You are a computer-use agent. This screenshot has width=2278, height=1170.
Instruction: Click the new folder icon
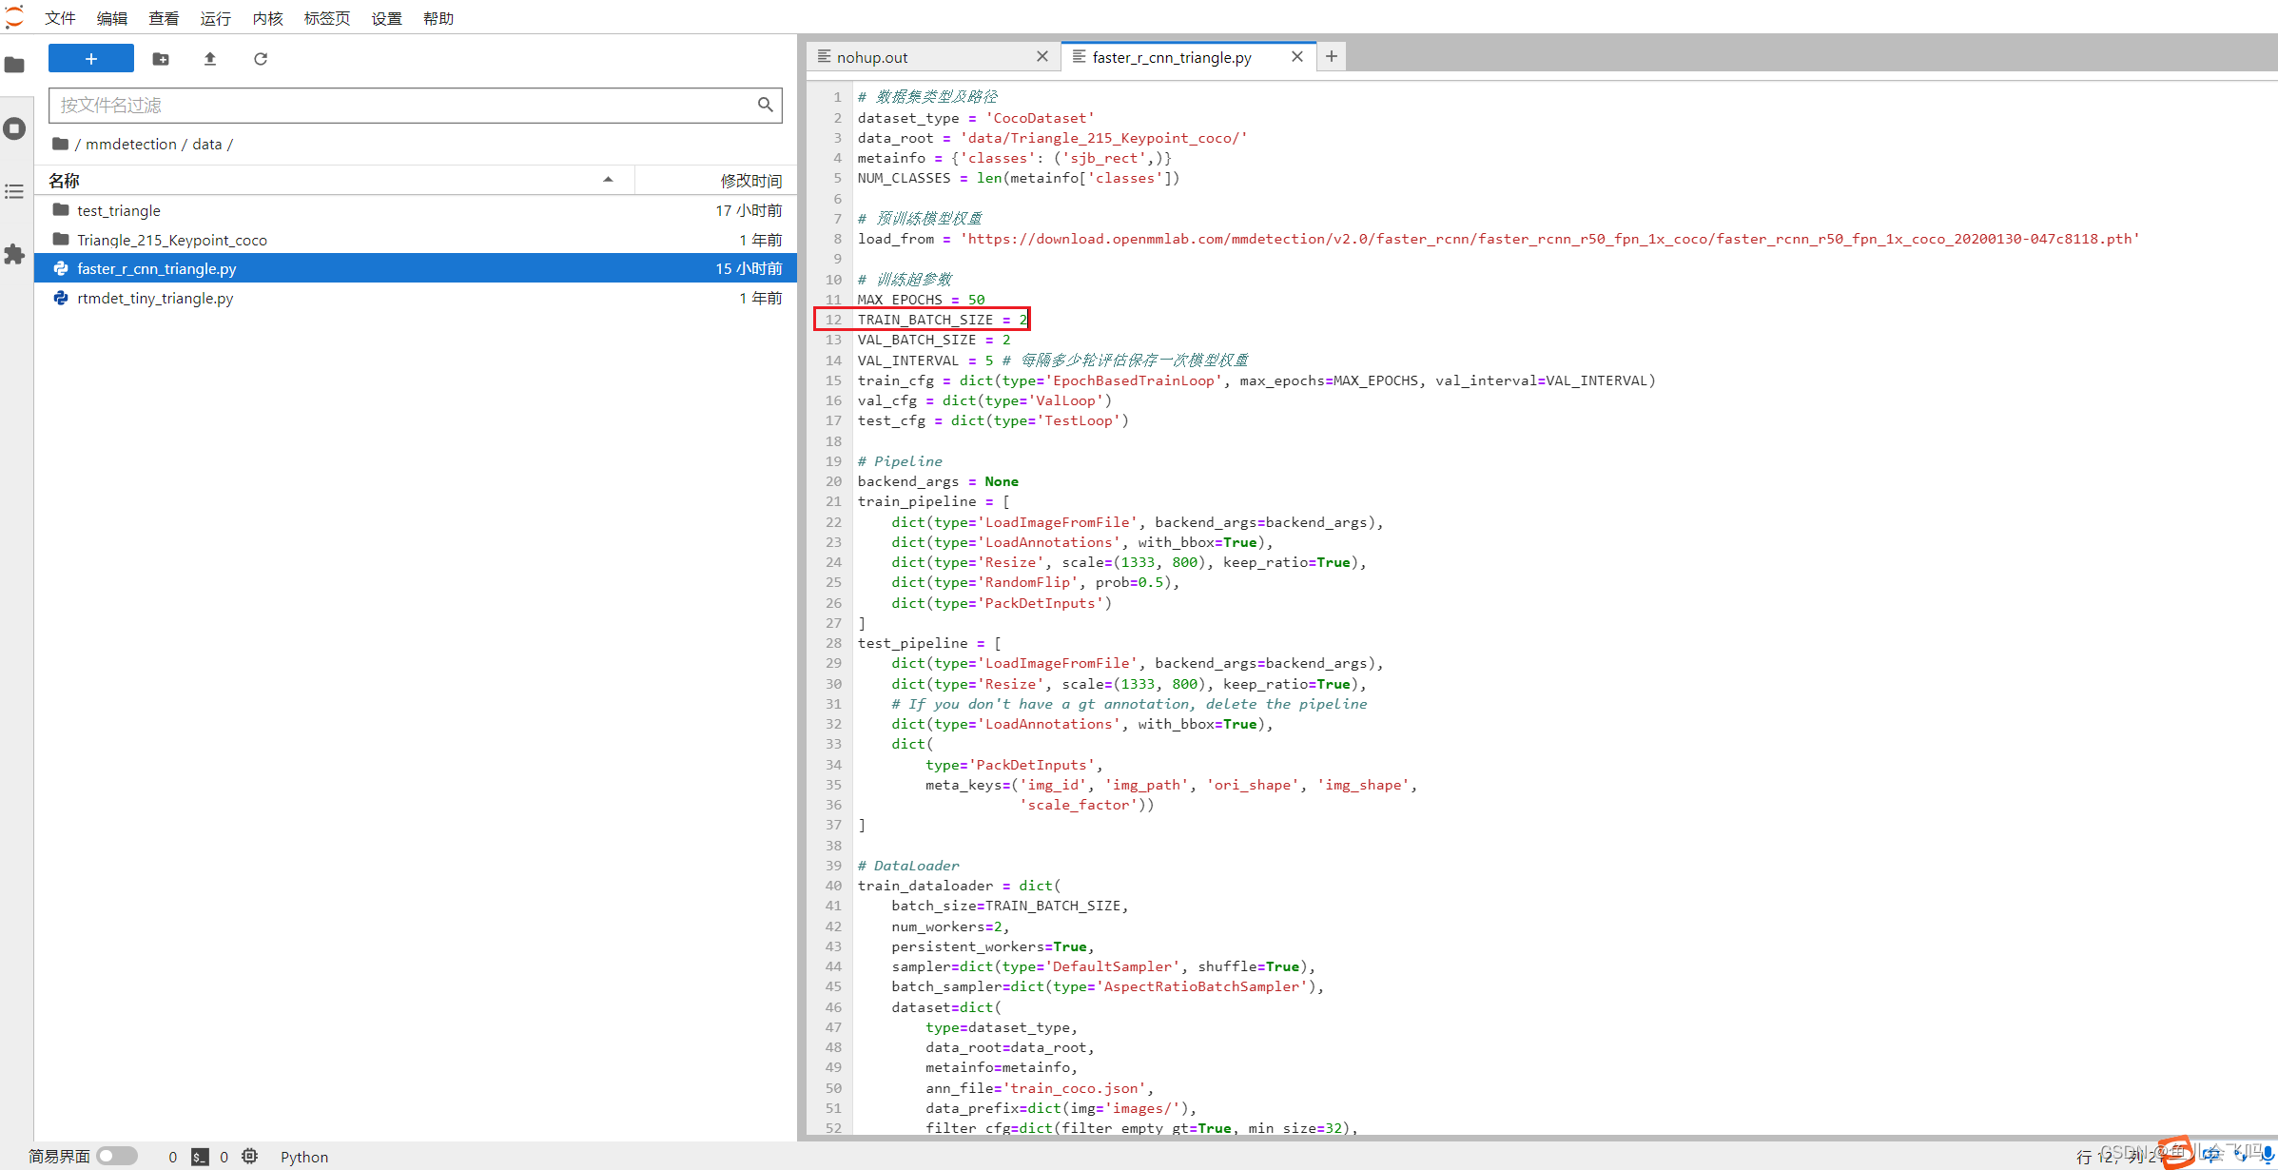(161, 59)
